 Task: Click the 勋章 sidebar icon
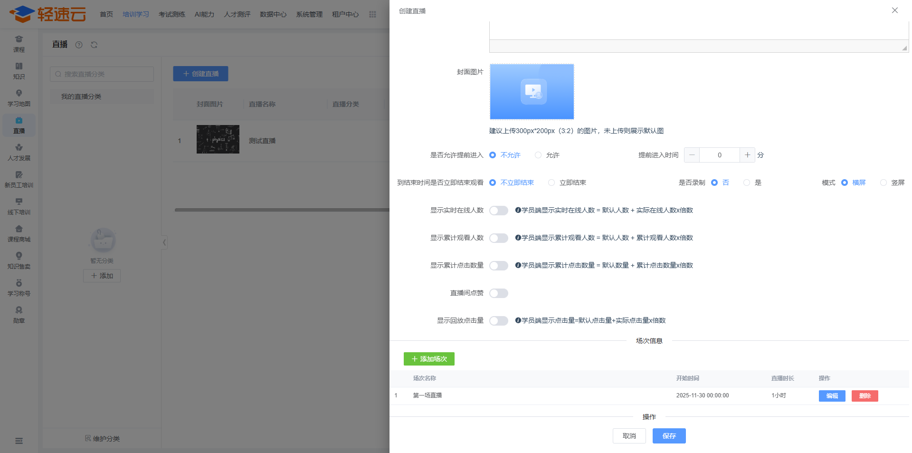[x=19, y=315]
